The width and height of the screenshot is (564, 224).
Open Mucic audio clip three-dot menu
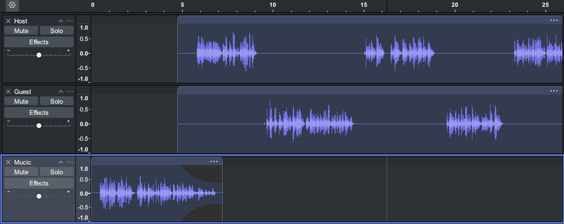(x=214, y=161)
